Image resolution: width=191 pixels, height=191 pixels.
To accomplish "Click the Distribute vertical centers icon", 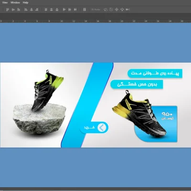I will (x=51, y=10).
